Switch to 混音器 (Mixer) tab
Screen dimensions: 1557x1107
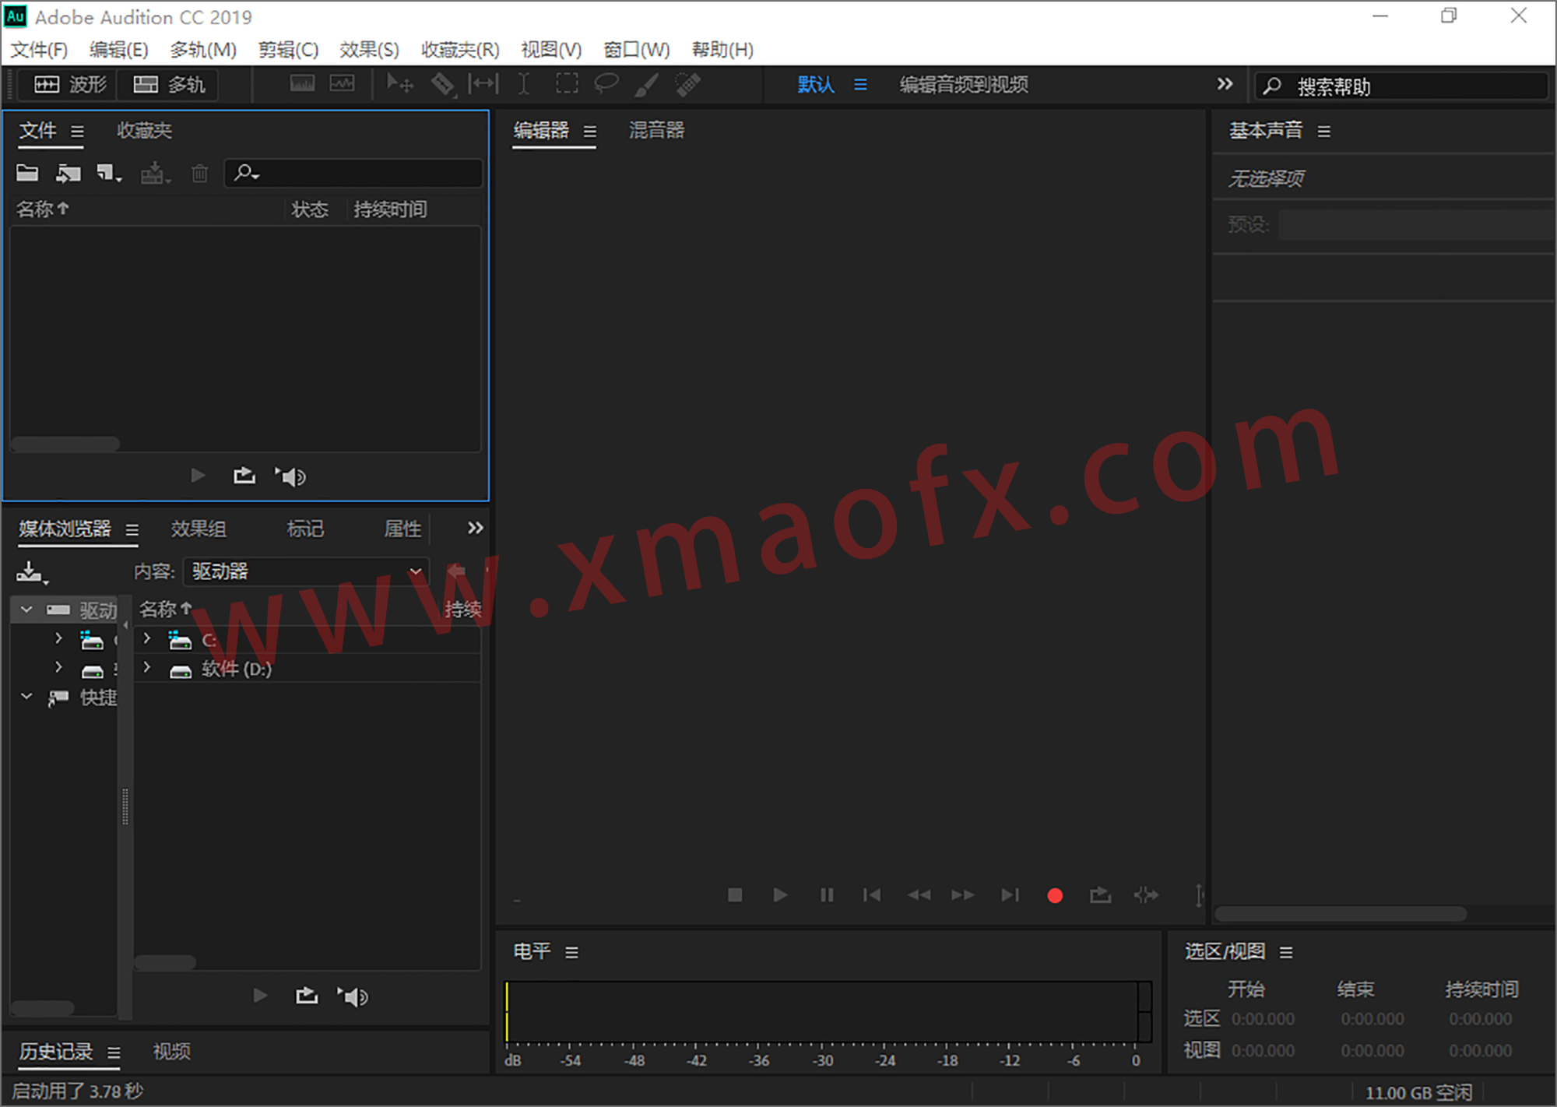pos(656,132)
